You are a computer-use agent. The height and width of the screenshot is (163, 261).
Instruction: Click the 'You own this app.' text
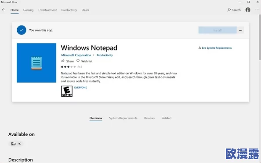coord(41,30)
